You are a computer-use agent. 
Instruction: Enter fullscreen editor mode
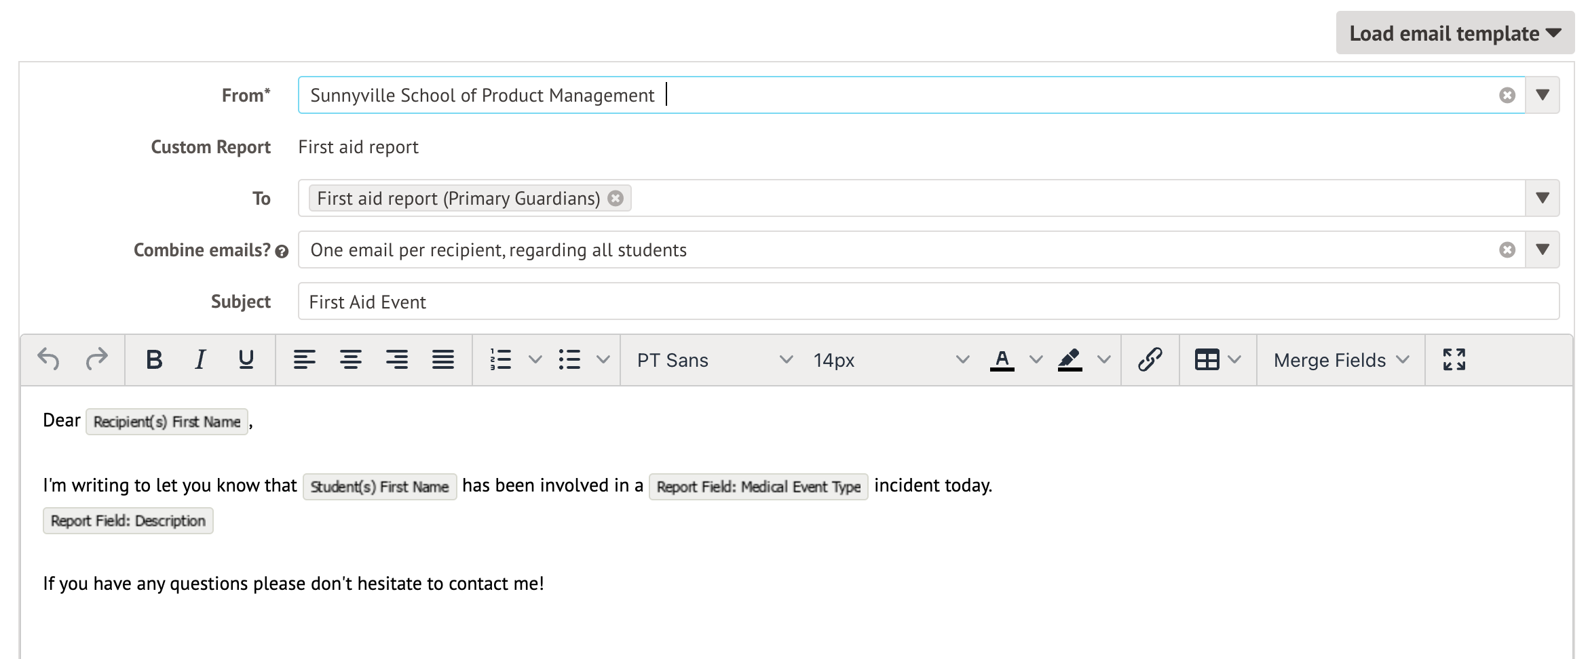point(1454,359)
